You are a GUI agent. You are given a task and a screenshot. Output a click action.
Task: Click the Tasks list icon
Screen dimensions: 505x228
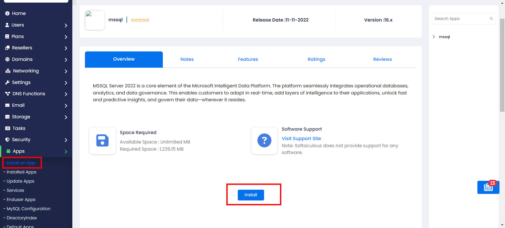click(8, 128)
